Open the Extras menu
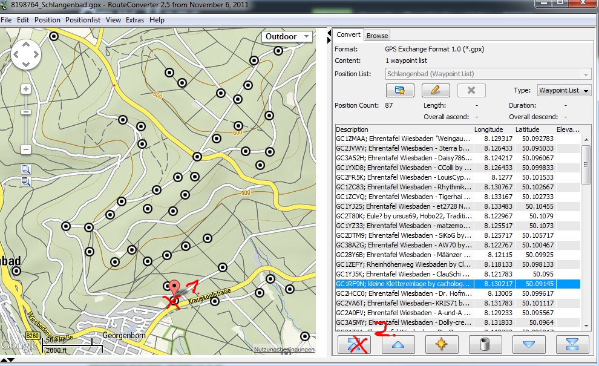This screenshot has height=366, width=599. pos(135,20)
